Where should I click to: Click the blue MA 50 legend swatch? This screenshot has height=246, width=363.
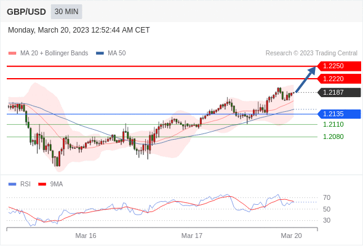[x=100, y=54]
